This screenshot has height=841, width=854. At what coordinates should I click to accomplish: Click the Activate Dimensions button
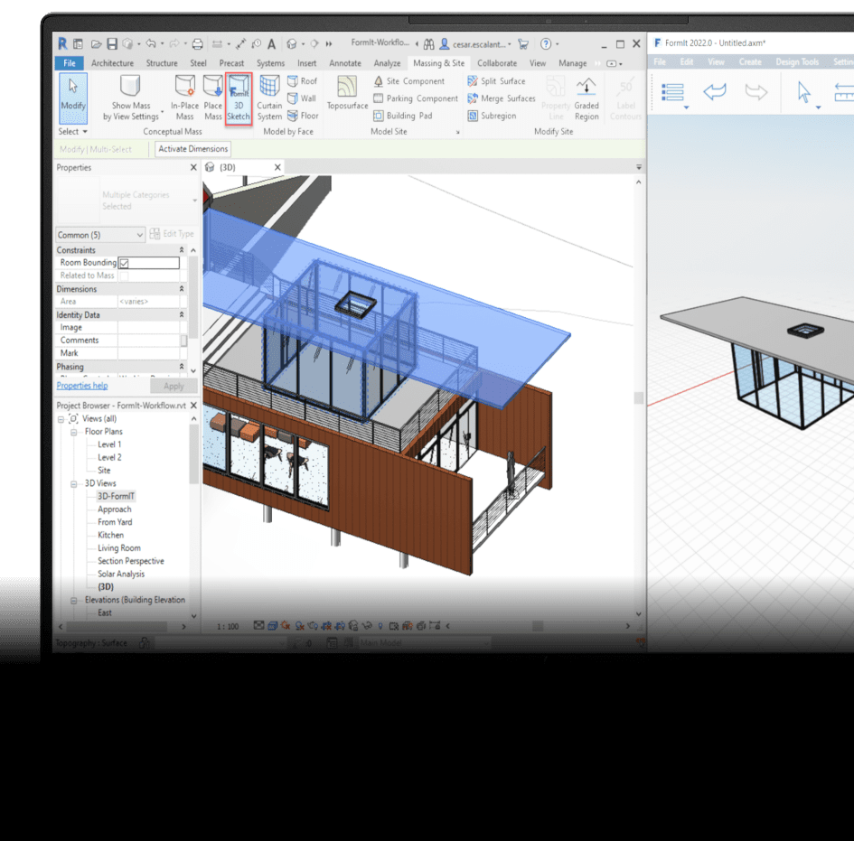pos(192,149)
